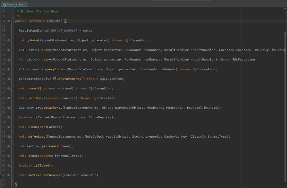
Task: Click createCacheKey method name
Action: [49, 108]
